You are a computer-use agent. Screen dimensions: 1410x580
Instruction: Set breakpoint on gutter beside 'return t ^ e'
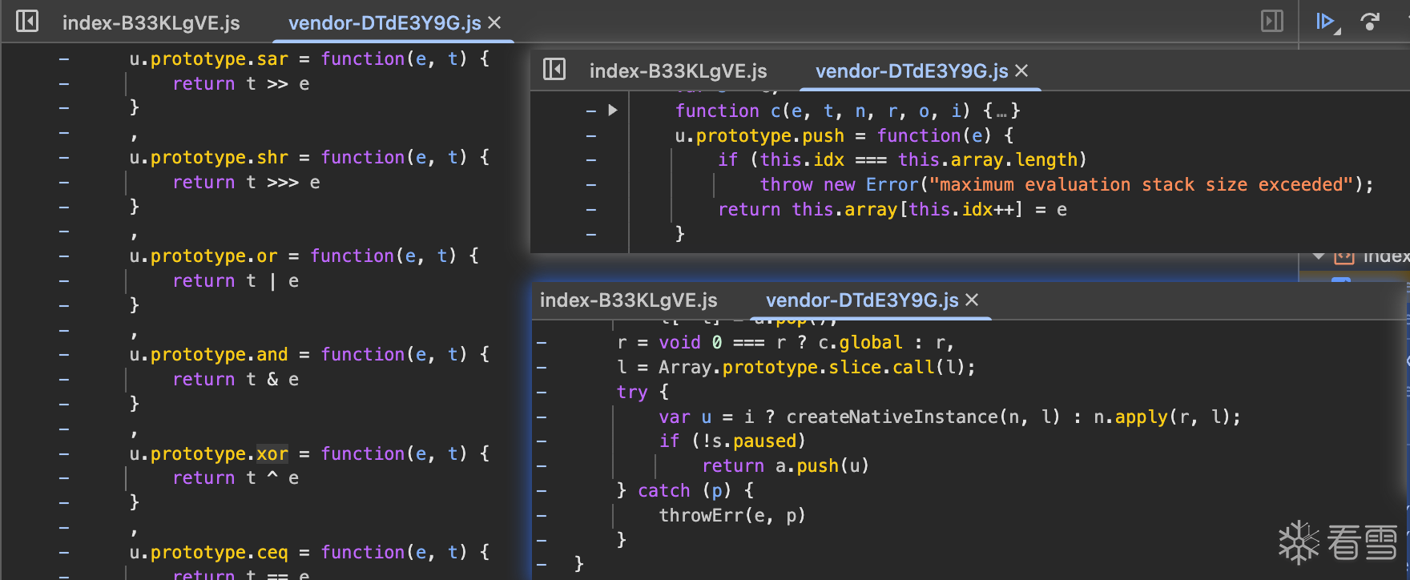(x=64, y=478)
